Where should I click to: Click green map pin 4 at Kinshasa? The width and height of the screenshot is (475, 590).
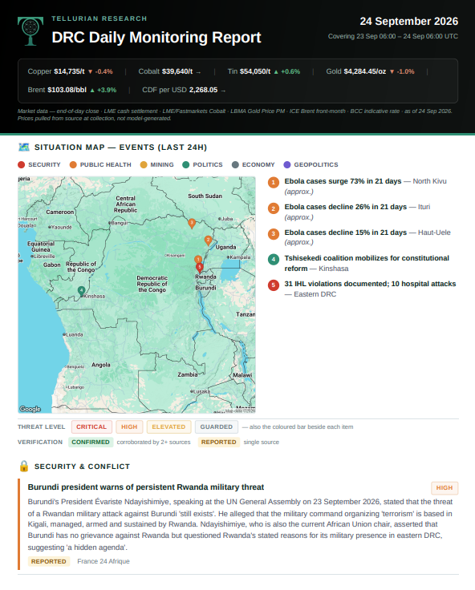point(81,291)
